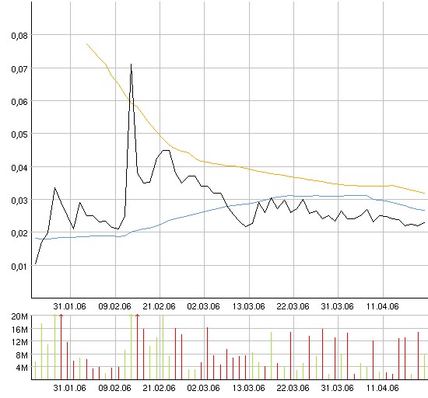The image size is (428, 398).
Task: Click the 0,08 price axis label
Action: [19, 36]
